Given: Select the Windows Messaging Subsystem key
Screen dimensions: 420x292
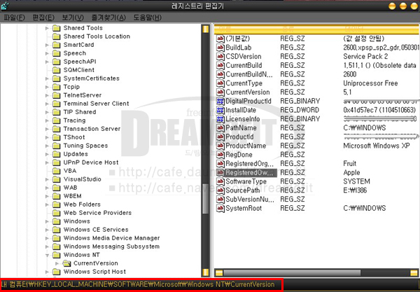Looking at the screenshot, I should [x=111, y=246].
